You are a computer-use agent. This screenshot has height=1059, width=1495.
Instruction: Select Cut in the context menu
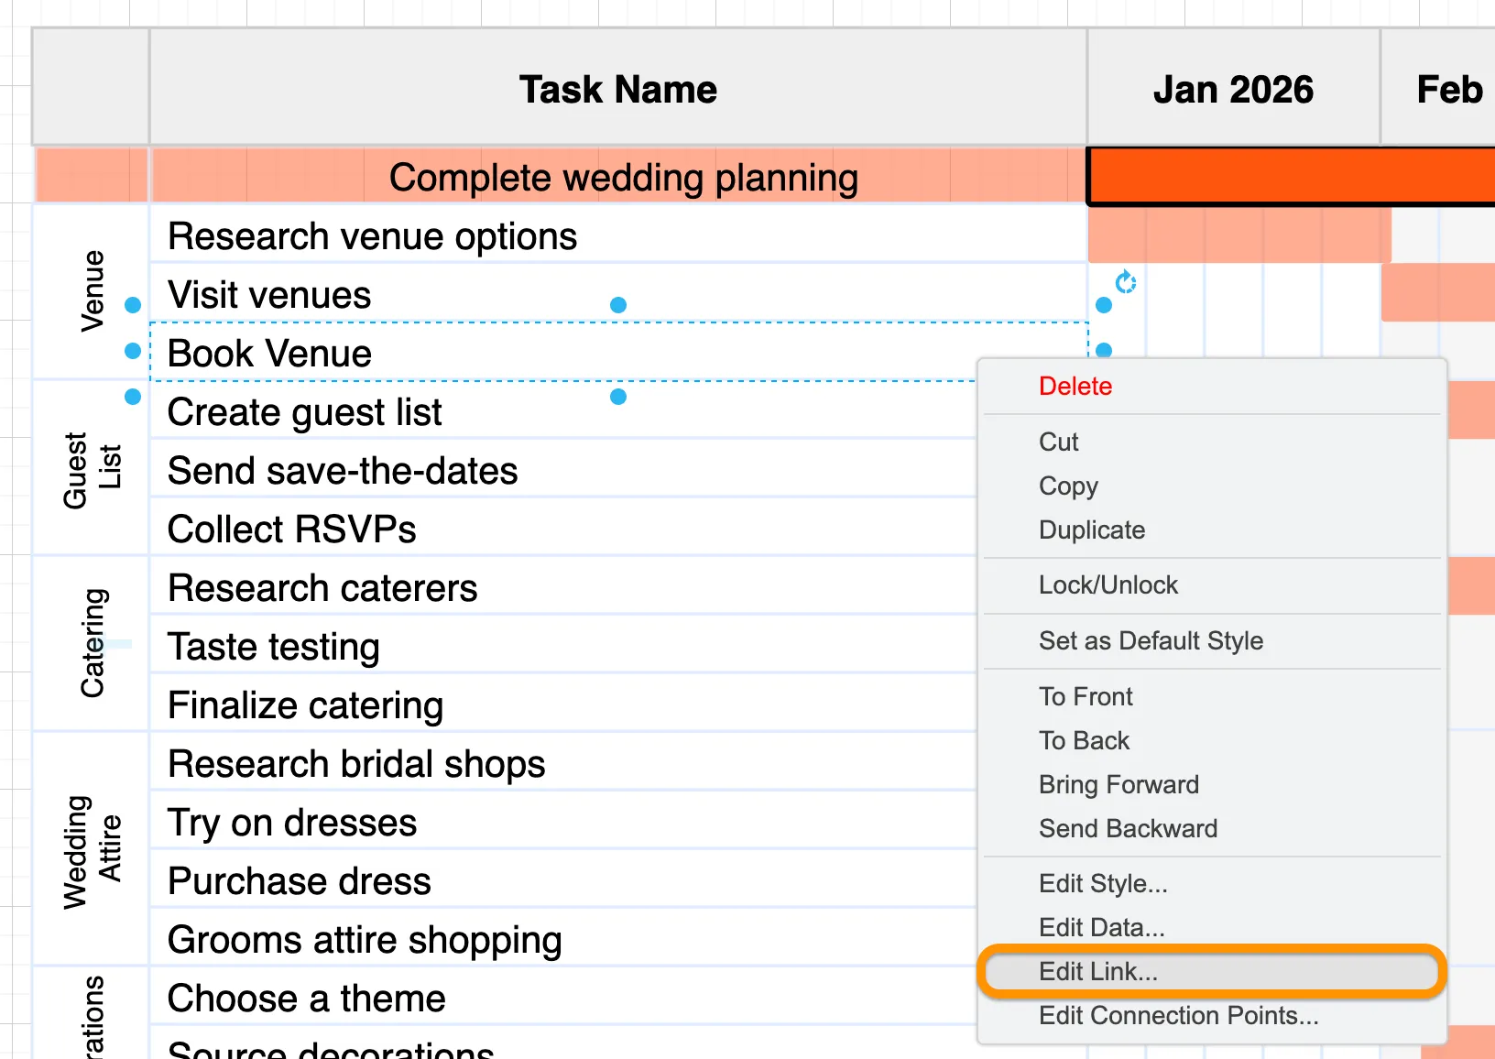[x=1058, y=442]
